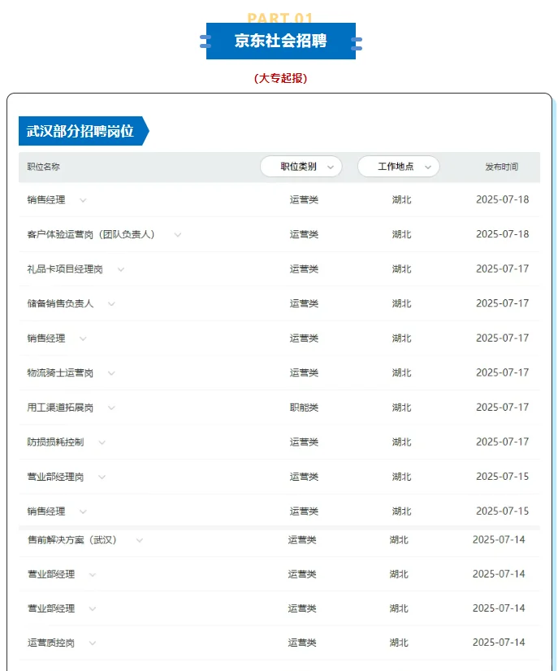
Task: Click date 2025-07-15 in 营业部经理岗 row
Action: click(503, 477)
